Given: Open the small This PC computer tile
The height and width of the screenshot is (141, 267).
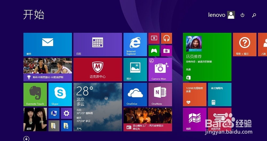Looking at the screenshot, I should pyautogui.click(x=54, y=113).
